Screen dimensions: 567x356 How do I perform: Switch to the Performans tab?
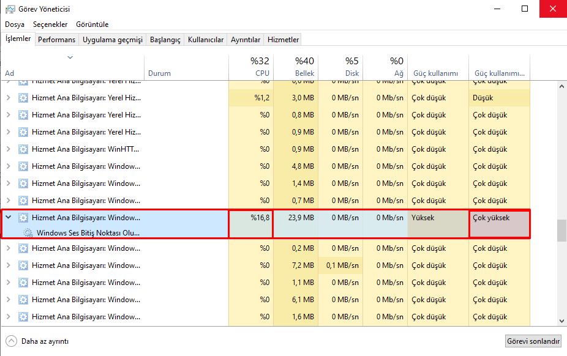[x=57, y=40]
